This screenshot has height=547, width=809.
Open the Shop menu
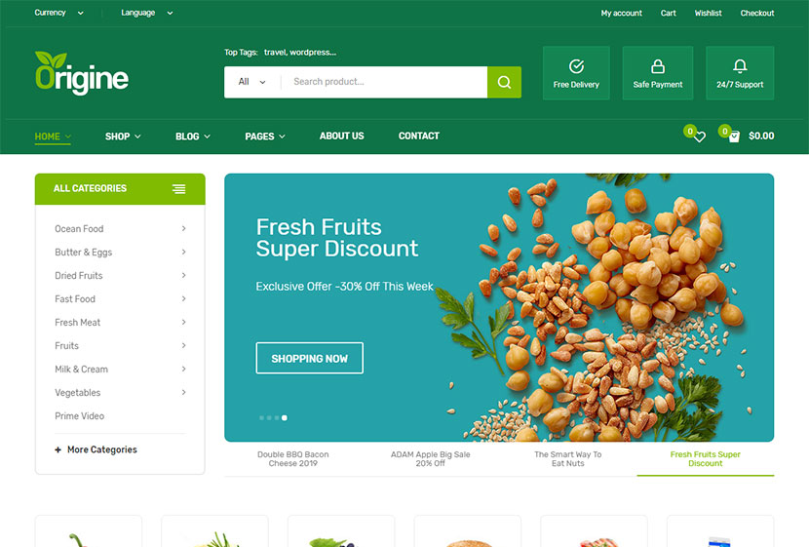tap(123, 137)
